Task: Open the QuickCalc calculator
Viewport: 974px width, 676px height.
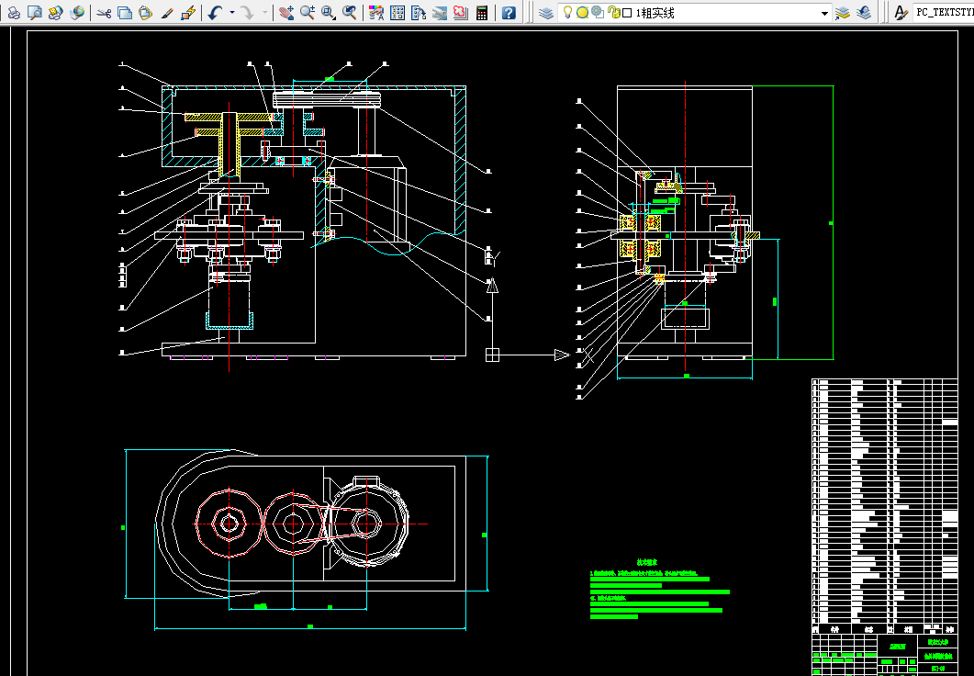Action: 481,13
